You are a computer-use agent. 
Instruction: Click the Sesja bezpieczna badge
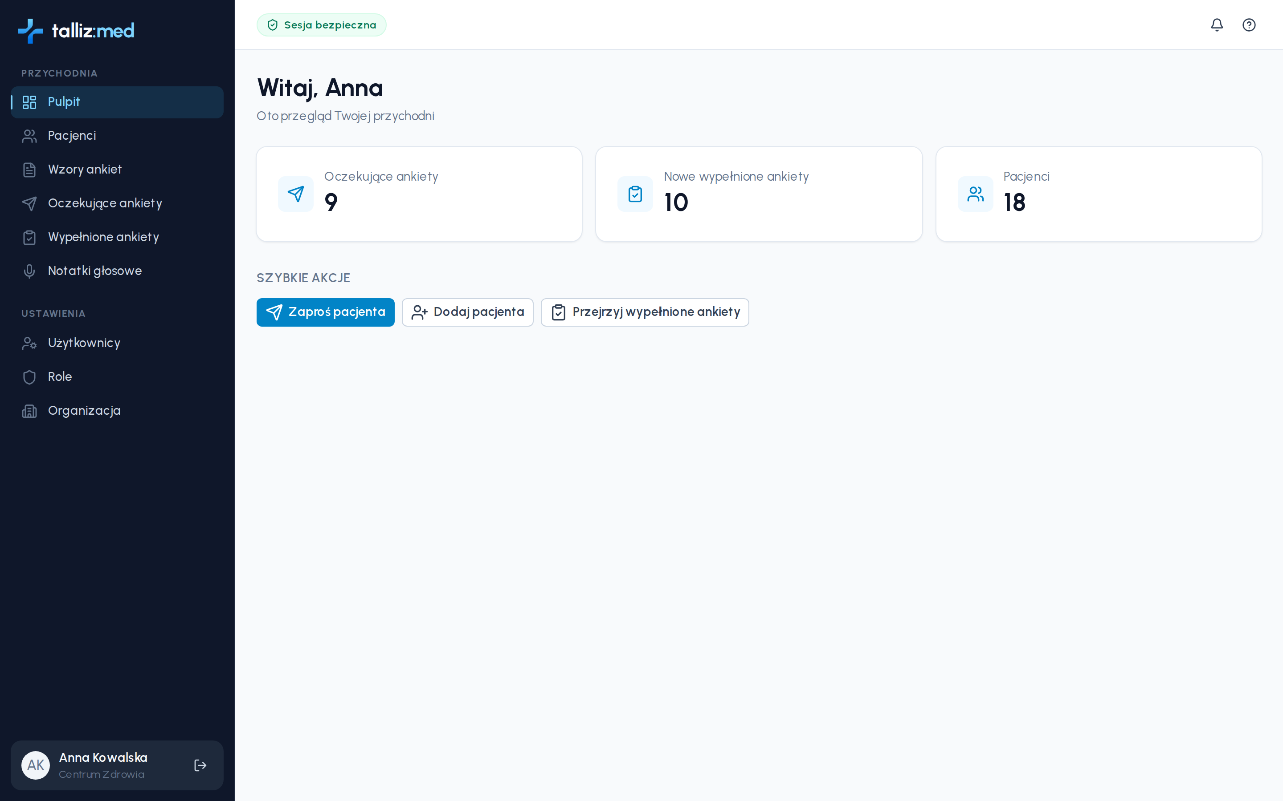(x=321, y=25)
